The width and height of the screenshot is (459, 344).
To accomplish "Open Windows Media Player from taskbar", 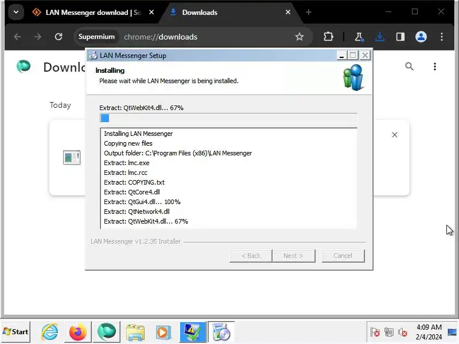I will pyautogui.click(x=163, y=332).
